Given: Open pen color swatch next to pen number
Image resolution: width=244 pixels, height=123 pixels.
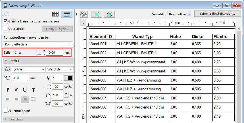Looking at the screenshot, I should (68, 78).
